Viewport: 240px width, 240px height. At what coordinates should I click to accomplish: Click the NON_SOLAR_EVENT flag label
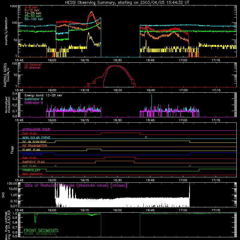(36, 138)
